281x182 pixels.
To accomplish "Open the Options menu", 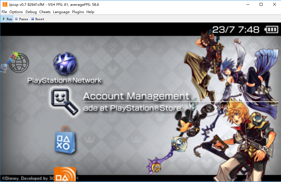I will [16, 12].
